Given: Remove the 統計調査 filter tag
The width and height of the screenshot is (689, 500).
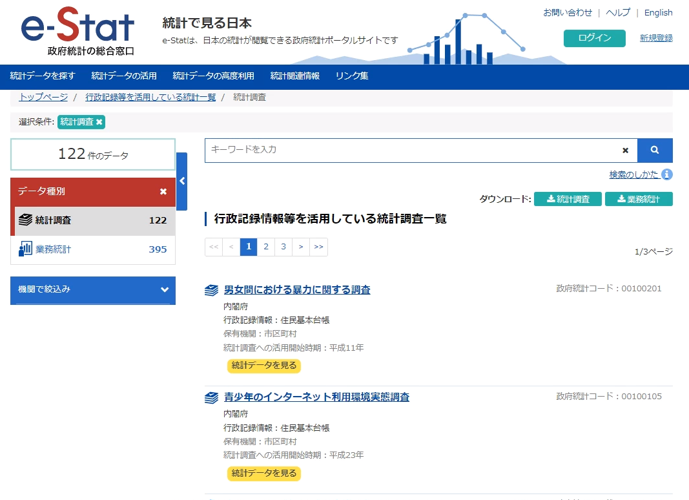Looking at the screenshot, I should [99, 122].
